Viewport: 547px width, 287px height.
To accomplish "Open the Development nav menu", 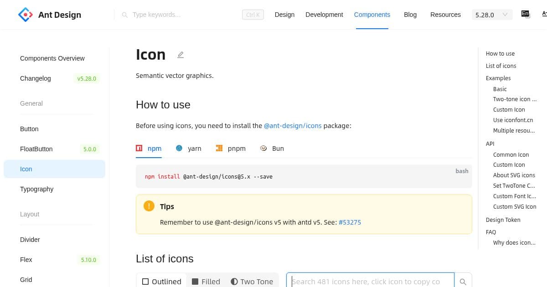I will [324, 15].
